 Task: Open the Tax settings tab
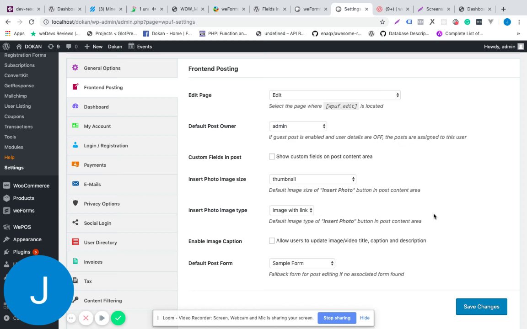pos(122,281)
